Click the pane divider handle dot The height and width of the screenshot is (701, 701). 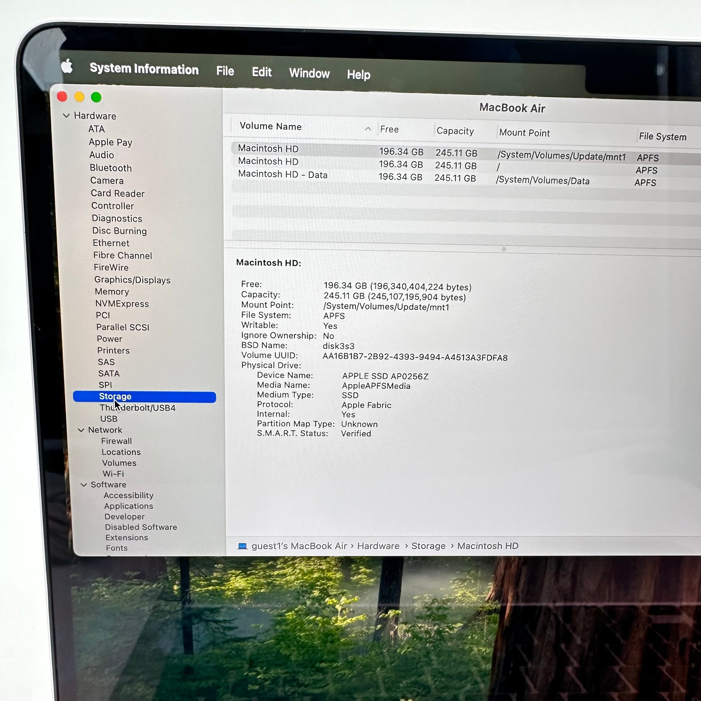point(504,249)
